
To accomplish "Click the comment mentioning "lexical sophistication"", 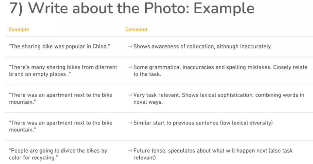I will pyautogui.click(x=219, y=98).
